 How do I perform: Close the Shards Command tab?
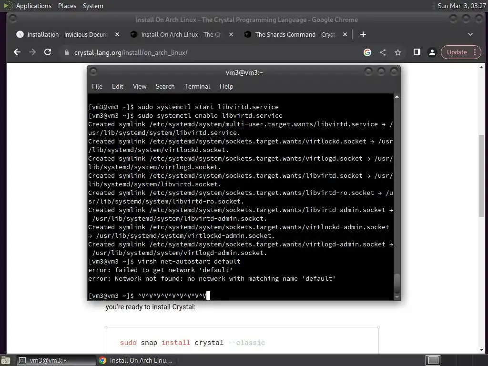click(x=345, y=34)
